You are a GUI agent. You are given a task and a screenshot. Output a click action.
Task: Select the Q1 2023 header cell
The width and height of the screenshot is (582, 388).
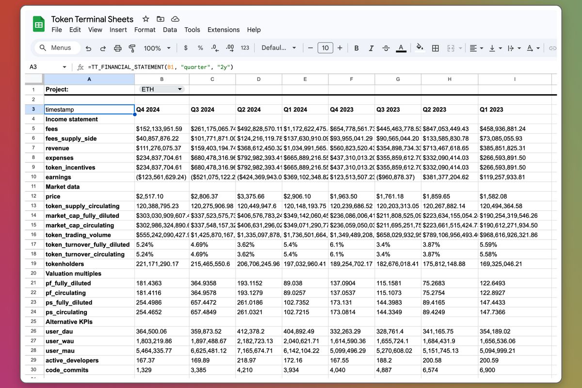515,110
